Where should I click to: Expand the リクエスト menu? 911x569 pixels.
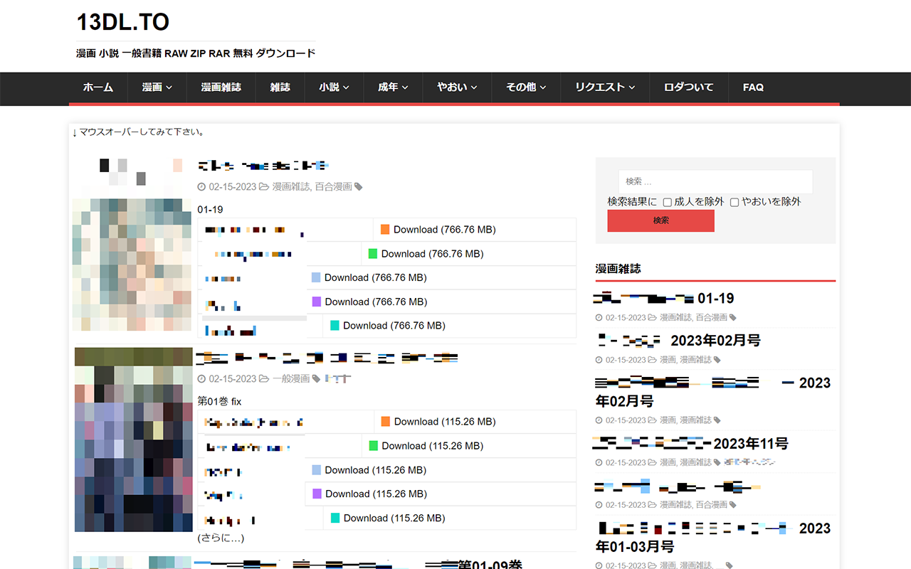pyautogui.click(x=605, y=87)
